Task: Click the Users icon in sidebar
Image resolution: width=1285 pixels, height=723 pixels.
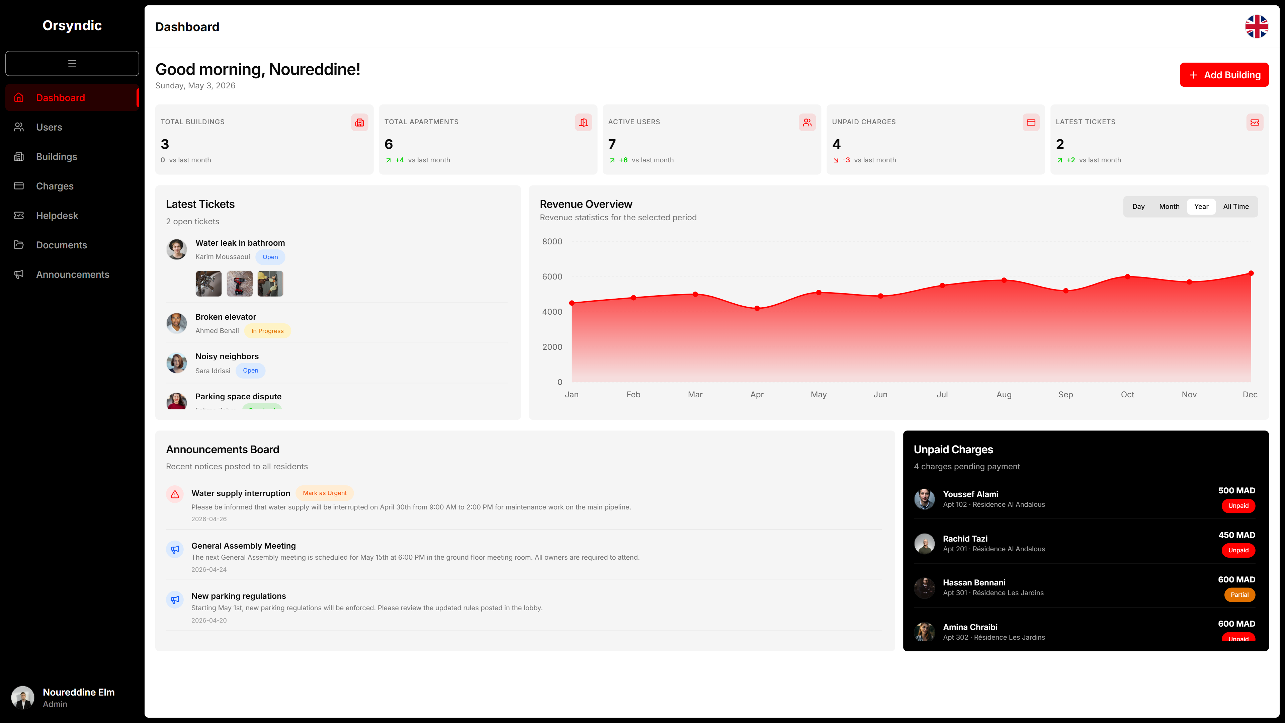Action: tap(19, 127)
